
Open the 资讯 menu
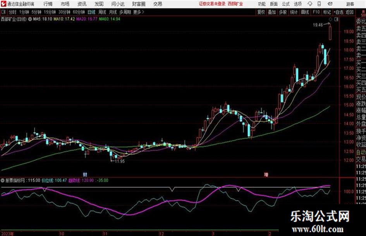point(82,4)
